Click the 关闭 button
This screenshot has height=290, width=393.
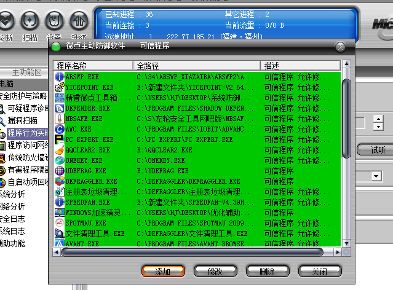(320, 271)
